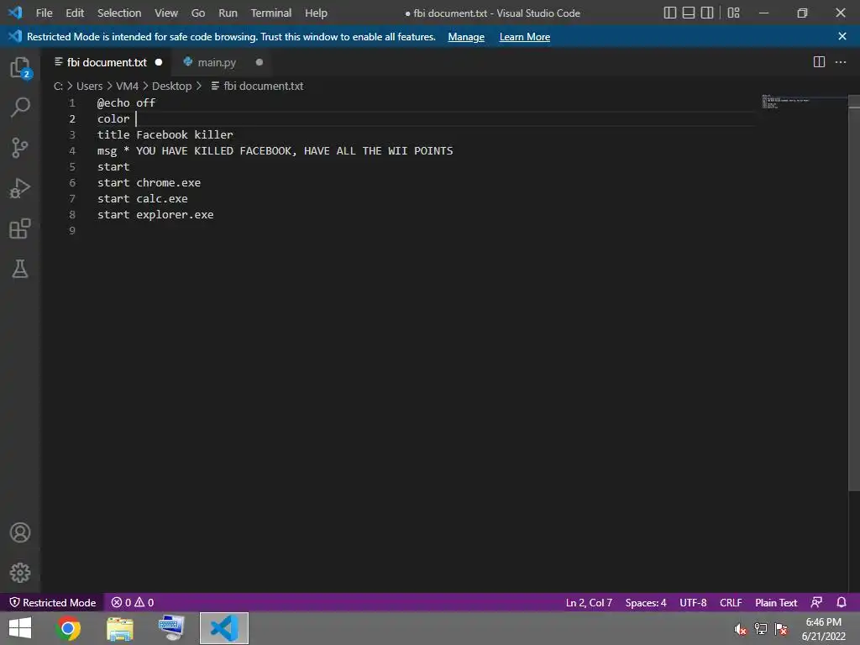Viewport: 860px width, 645px height.
Task: Toggle Panel layout icon in title bar
Action: pyautogui.click(x=689, y=13)
